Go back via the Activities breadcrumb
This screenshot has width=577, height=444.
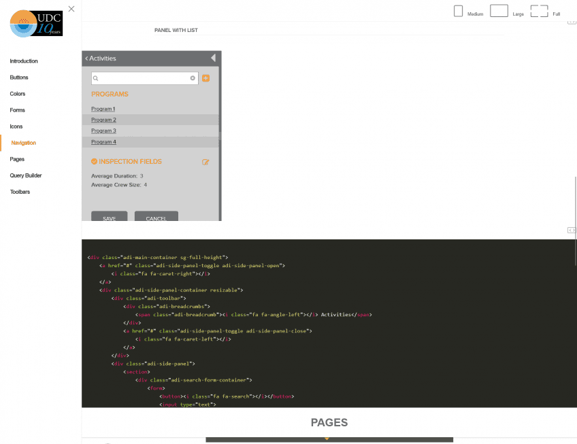[101, 58]
